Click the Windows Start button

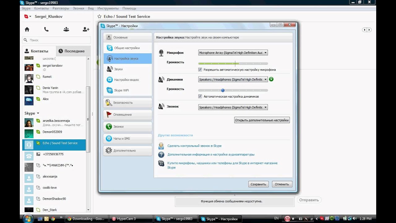[x=28, y=218]
